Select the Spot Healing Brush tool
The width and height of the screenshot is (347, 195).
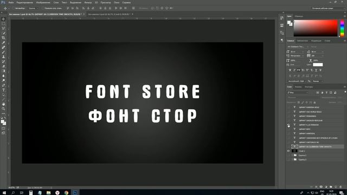coord(3,47)
